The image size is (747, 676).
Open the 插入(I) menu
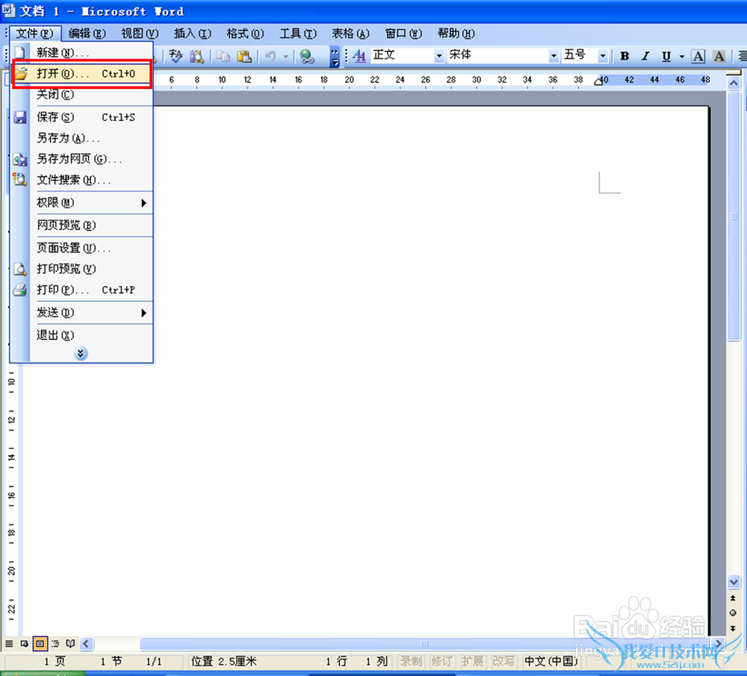tap(193, 34)
